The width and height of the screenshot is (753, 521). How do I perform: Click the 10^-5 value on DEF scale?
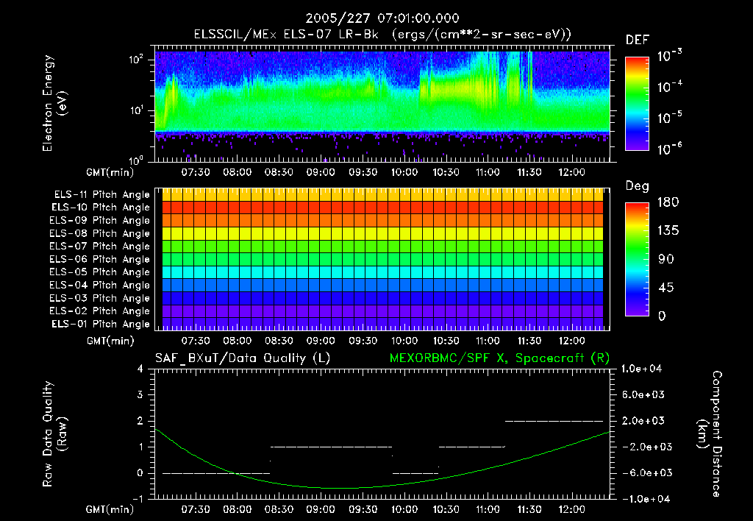pyautogui.click(x=669, y=118)
